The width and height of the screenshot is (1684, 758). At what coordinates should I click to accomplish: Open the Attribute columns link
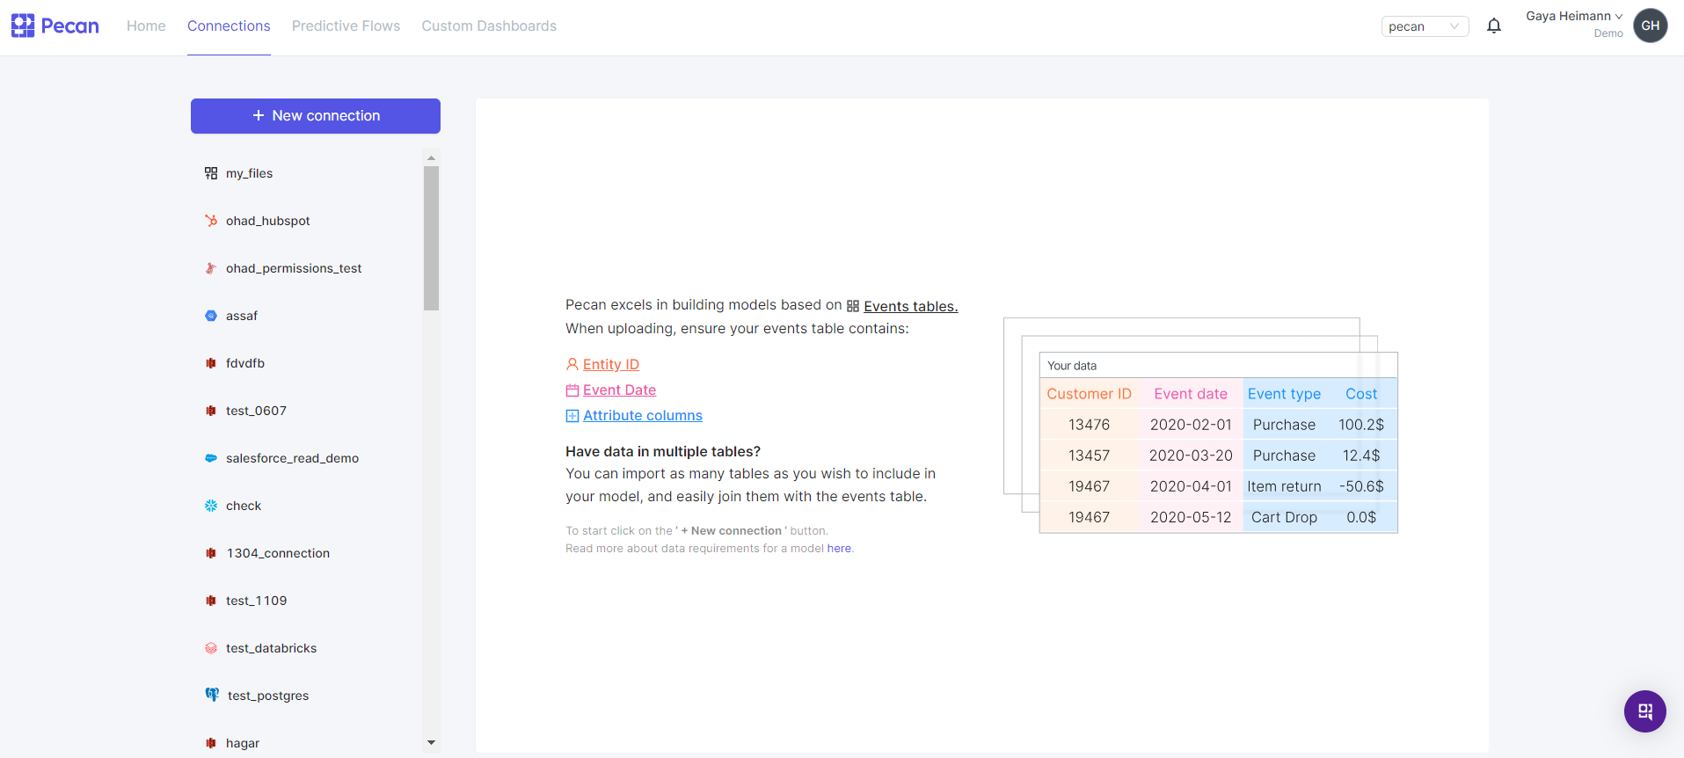[643, 416]
